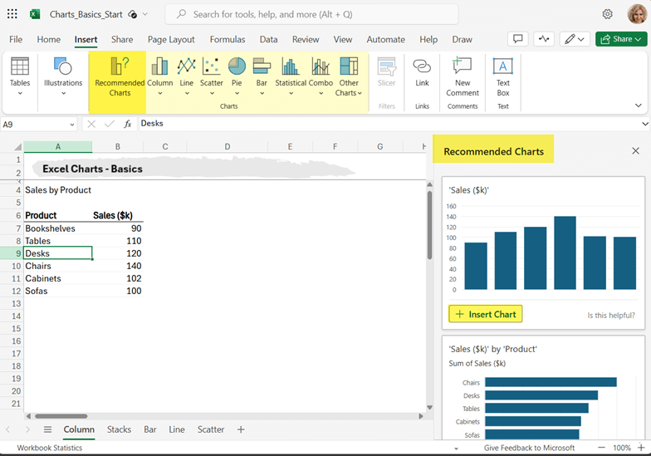Open the comments pane icon
This screenshot has width=651, height=456.
(x=518, y=39)
